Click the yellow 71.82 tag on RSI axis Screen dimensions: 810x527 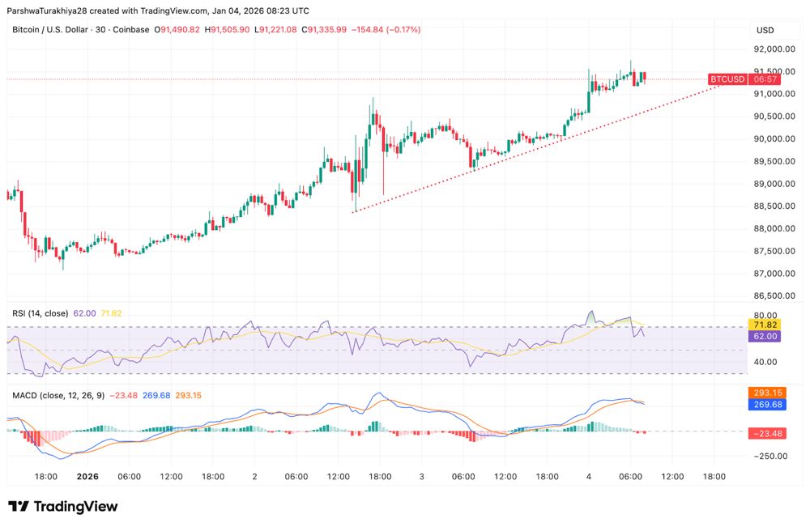765,324
